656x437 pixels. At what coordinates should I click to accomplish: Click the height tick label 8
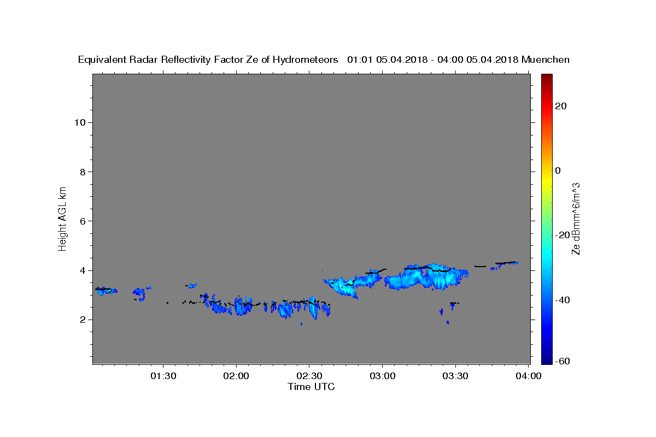point(83,172)
